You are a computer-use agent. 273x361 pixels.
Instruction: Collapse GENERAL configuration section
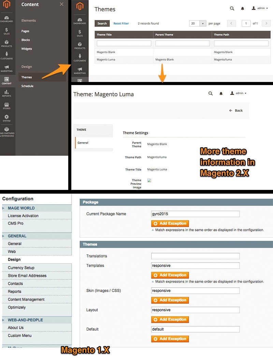tap(37, 236)
